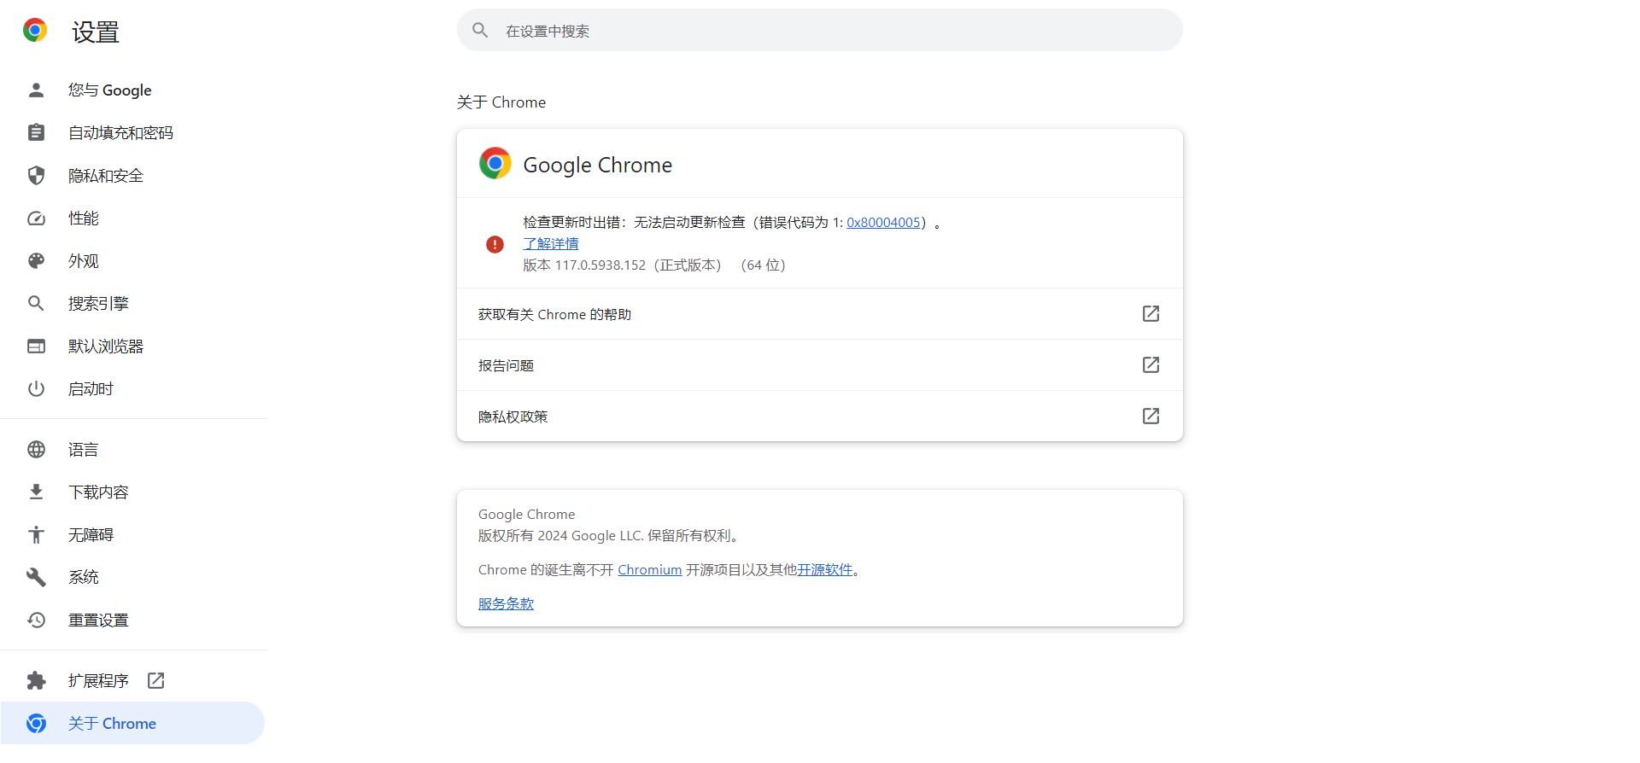Viewport: 1640px width, 763px height.
Task: Focus the 在设置中搜索 search field
Action: click(x=820, y=31)
